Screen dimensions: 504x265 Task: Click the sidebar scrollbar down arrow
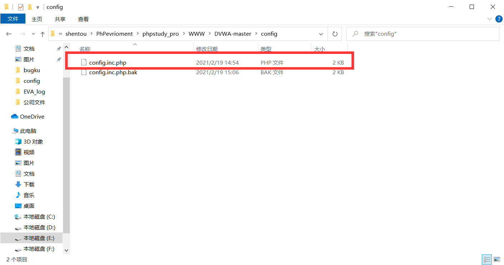(66, 251)
